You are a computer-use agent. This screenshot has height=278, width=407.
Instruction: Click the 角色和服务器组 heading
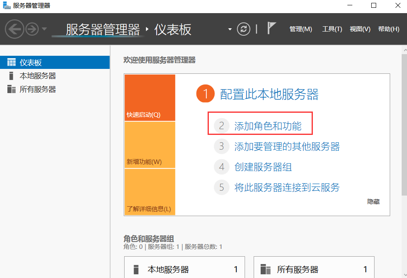pyautogui.click(x=149, y=238)
